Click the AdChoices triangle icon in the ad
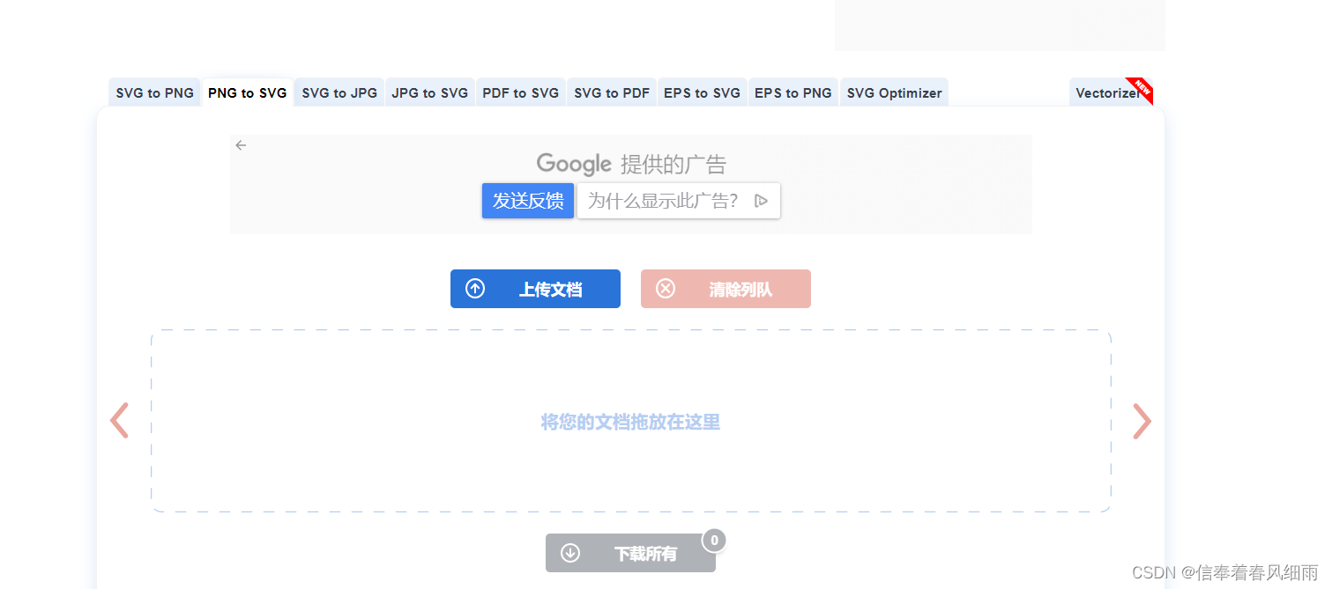The image size is (1332, 589). [x=762, y=201]
